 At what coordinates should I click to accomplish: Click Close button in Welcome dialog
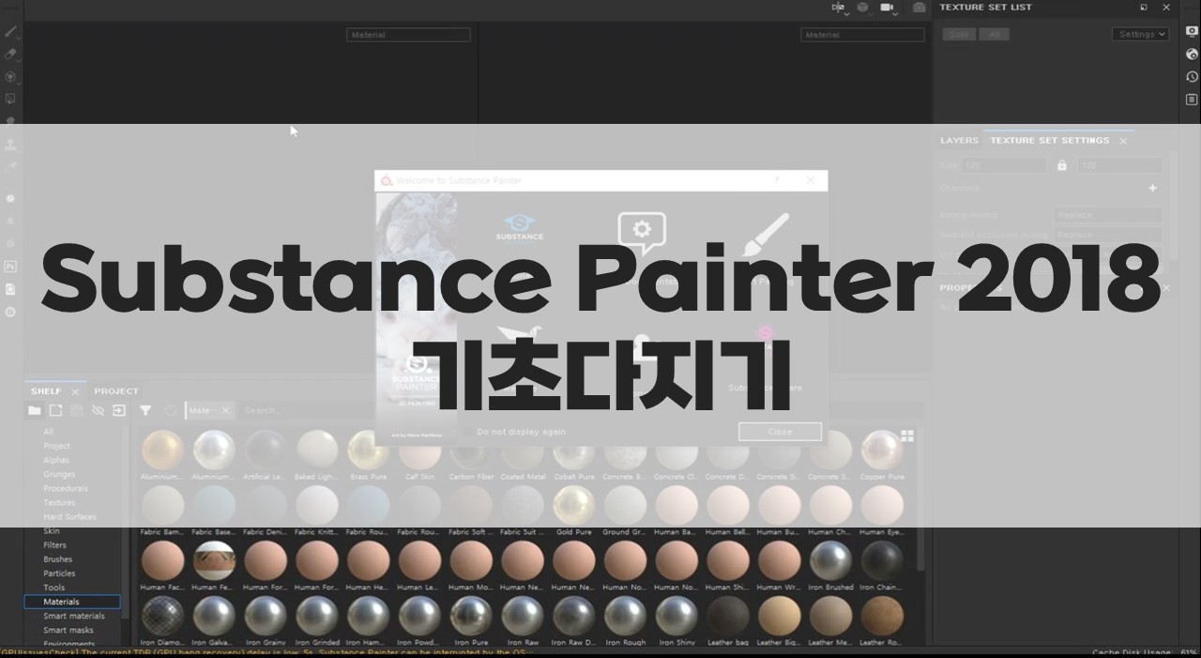pos(780,432)
